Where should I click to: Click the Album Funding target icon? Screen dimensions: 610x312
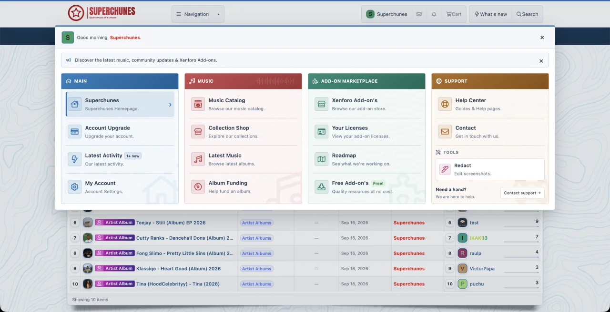(198, 187)
